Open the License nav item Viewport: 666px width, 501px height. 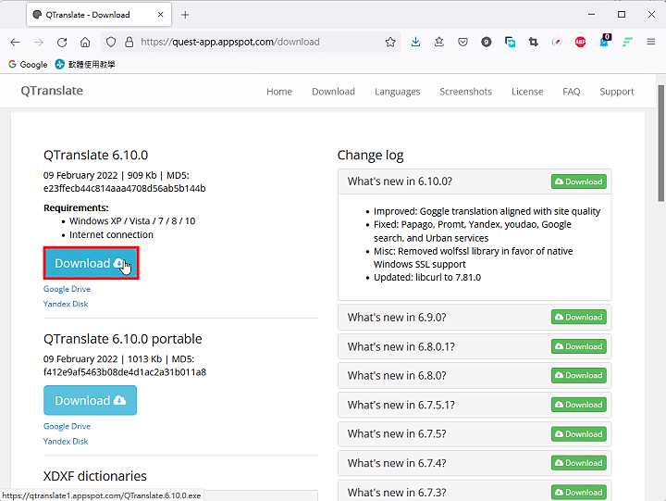(x=527, y=92)
